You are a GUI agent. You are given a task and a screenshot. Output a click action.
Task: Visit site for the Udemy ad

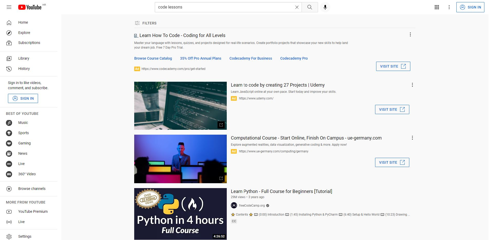tap(392, 109)
